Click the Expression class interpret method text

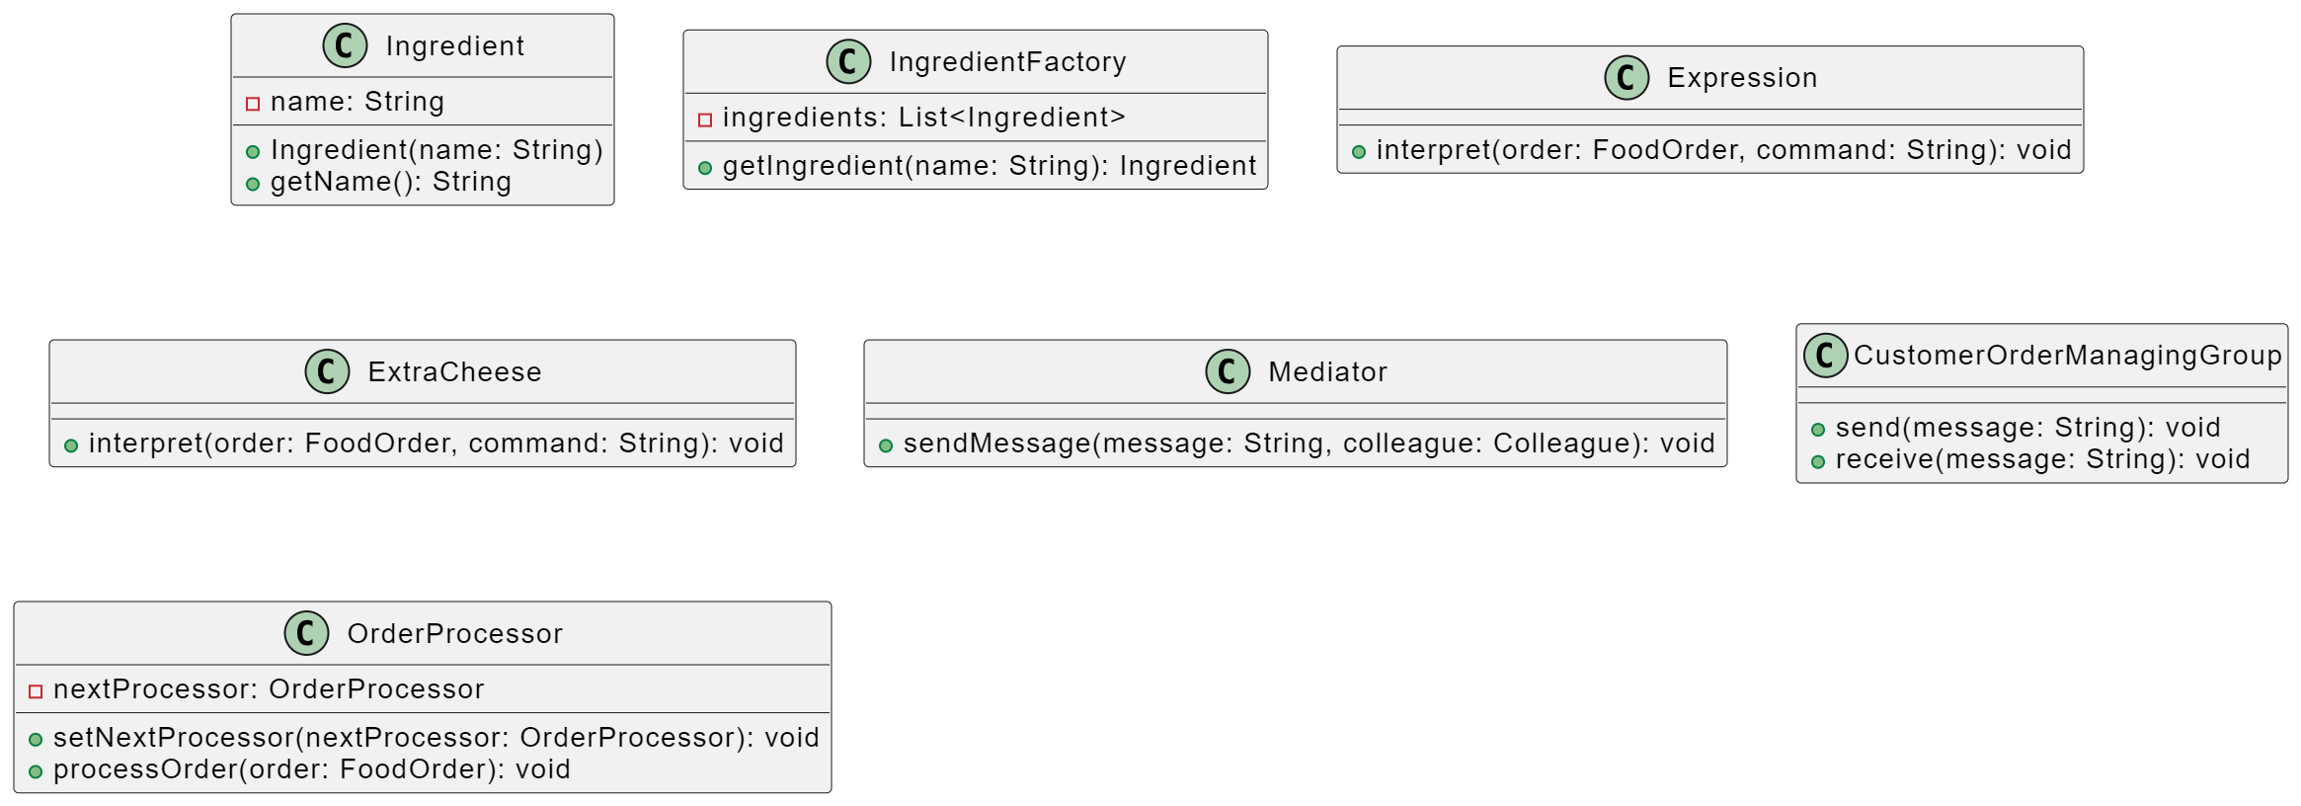click(x=1723, y=150)
